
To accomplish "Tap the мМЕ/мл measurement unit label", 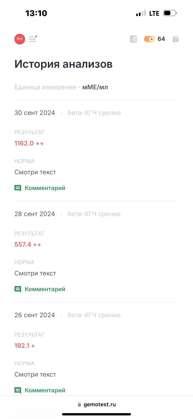I will click(x=95, y=87).
